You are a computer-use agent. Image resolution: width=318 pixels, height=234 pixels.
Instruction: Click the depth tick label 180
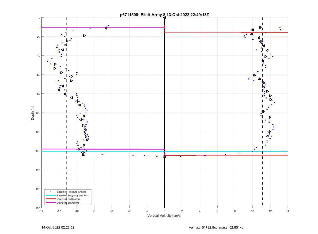(x=38, y=189)
